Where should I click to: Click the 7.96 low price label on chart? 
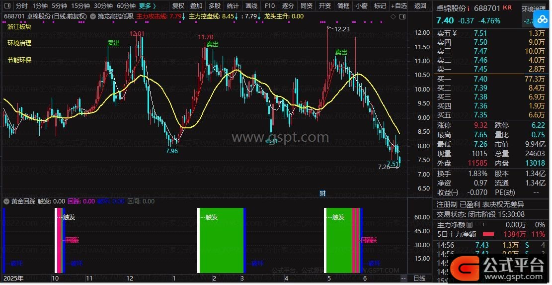[172, 151]
